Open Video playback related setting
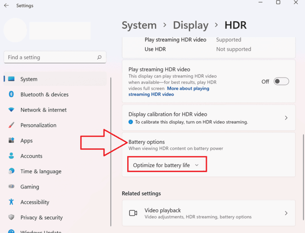The height and width of the screenshot is (233, 305). click(x=209, y=213)
